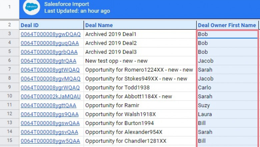Select row 3 header number
Viewport: 260px width, 147px height.
click(9, 34)
